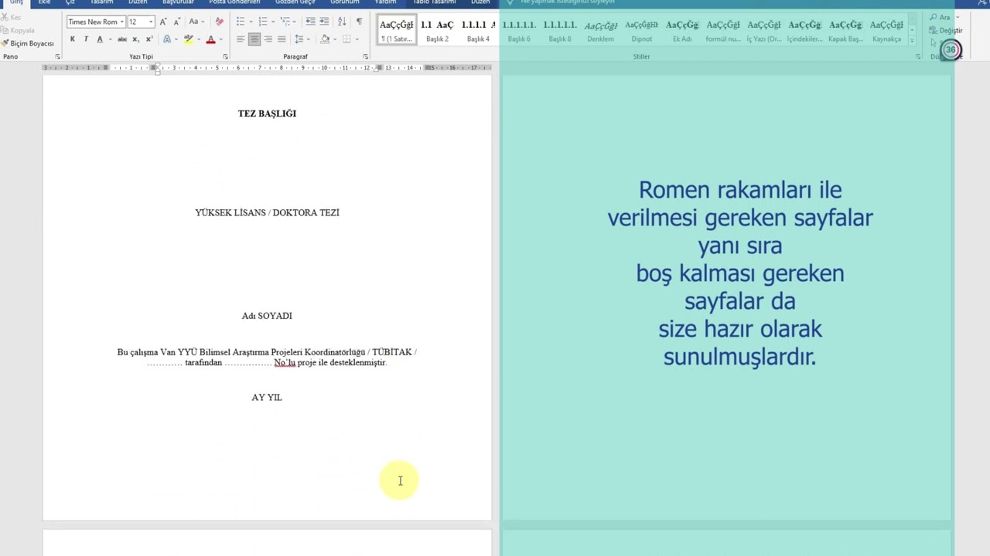Expand the styles gallery more arrow

pyautogui.click(x=913, y=40)
